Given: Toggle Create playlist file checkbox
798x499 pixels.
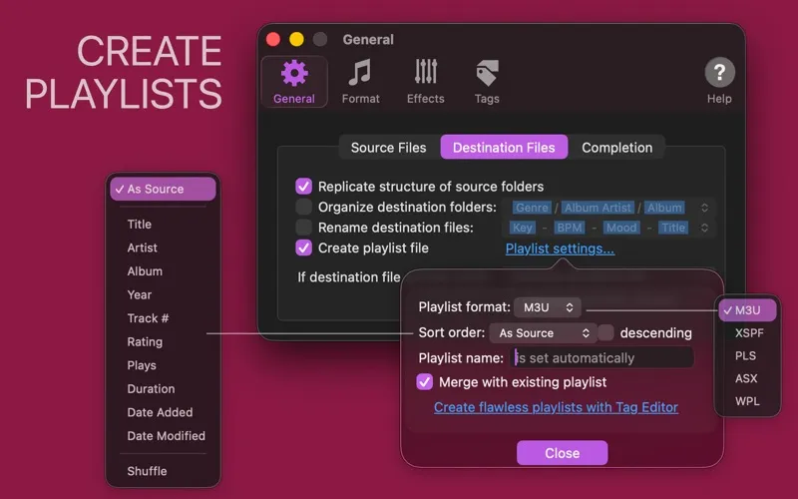Looking at the screenshot, I should click(x=304, y=248).
